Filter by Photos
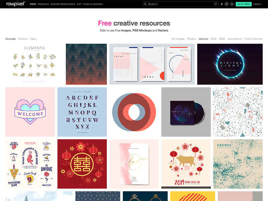268x201 pixels. (191, 39)
